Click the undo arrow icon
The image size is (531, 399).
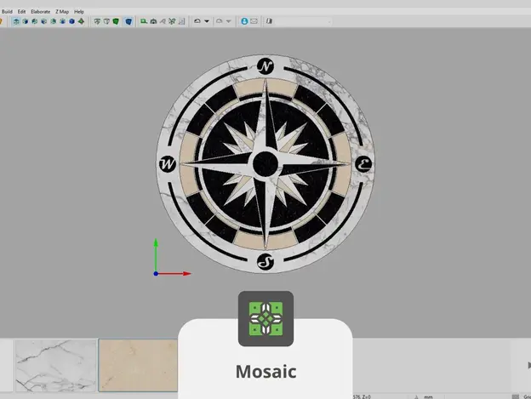coord(197,21)
